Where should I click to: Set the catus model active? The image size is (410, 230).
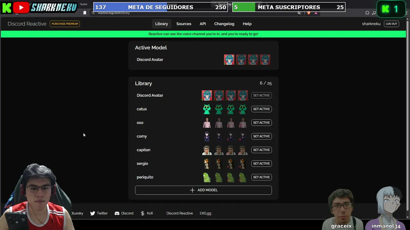click(x=261, y=109)
